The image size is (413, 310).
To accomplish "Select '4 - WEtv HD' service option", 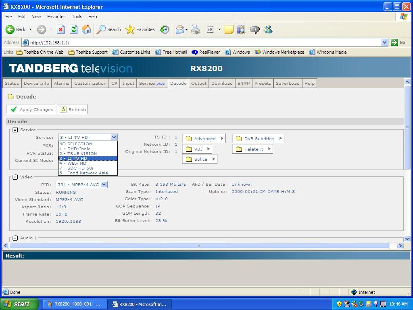I will (73, 163).
